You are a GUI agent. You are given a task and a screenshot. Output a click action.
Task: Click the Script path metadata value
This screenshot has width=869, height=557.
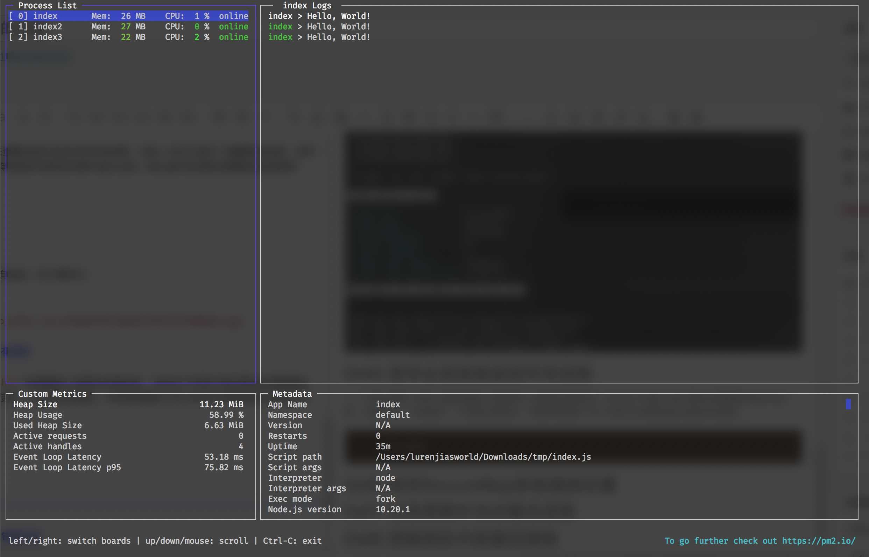click(x=483, y=457)
